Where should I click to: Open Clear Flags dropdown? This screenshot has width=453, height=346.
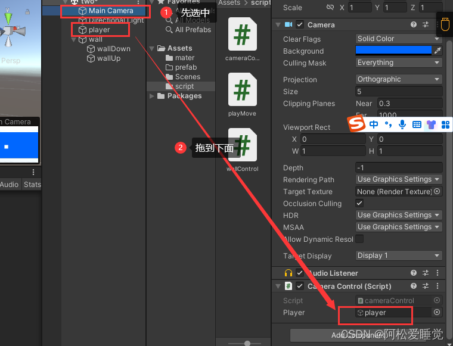point(399,39)
